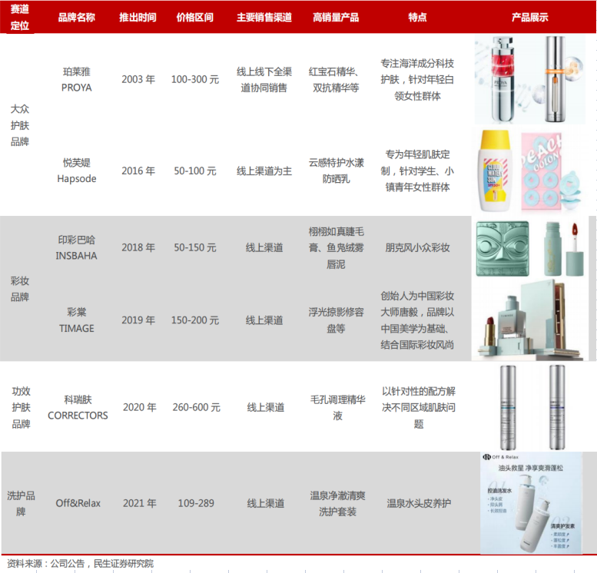Open the INSBAHA green mask palette image

[x=502, y=249]
